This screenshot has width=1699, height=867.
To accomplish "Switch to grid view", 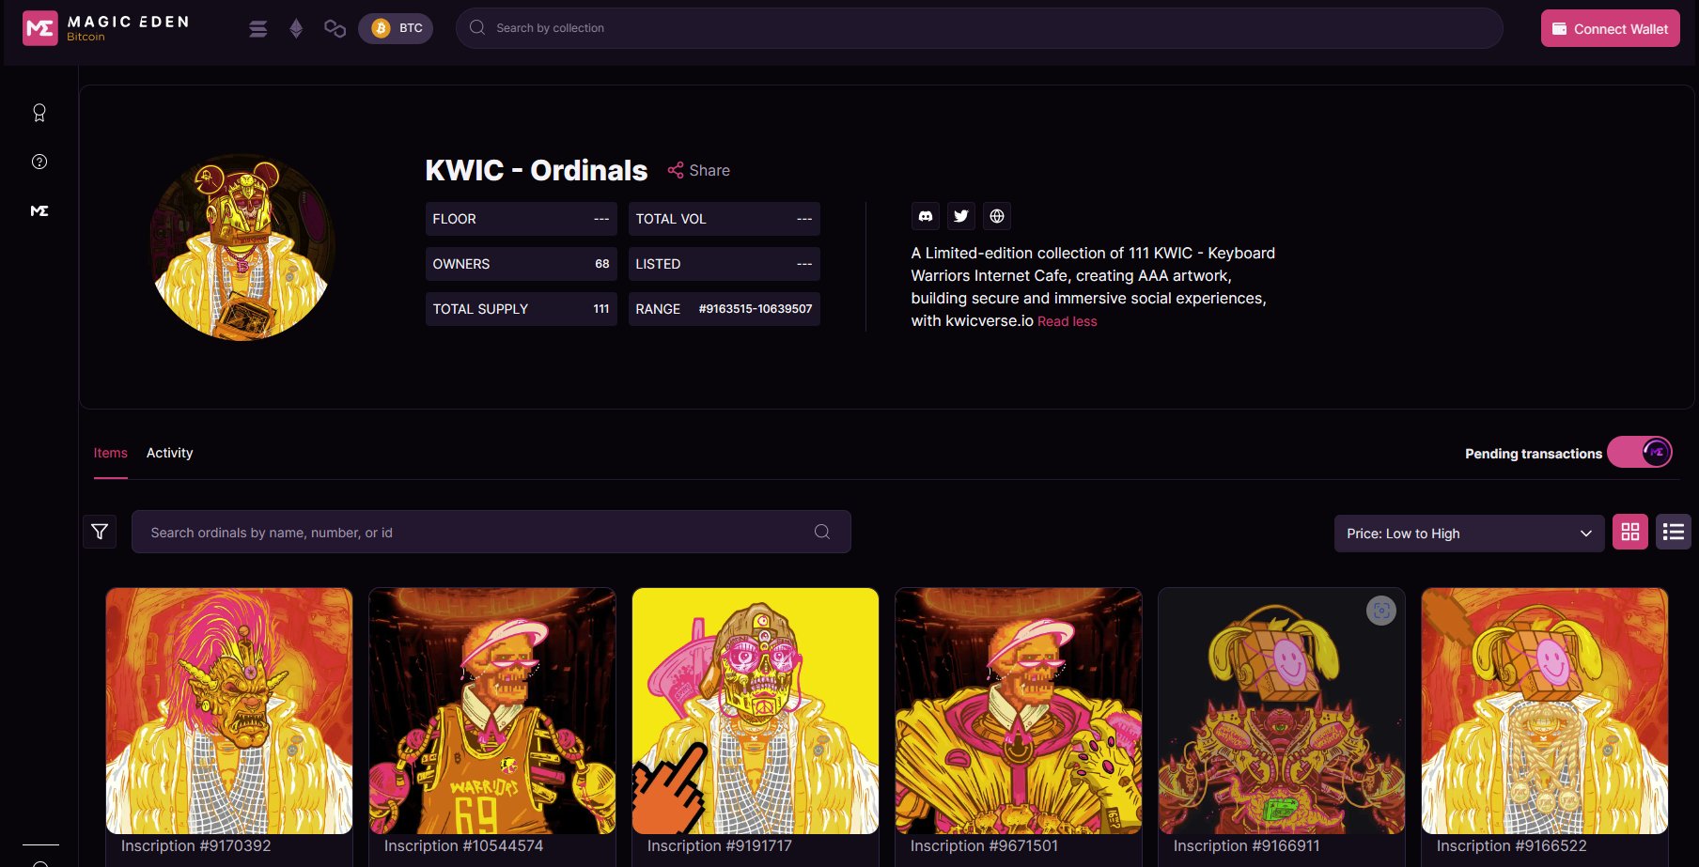I will (1630, 532).
